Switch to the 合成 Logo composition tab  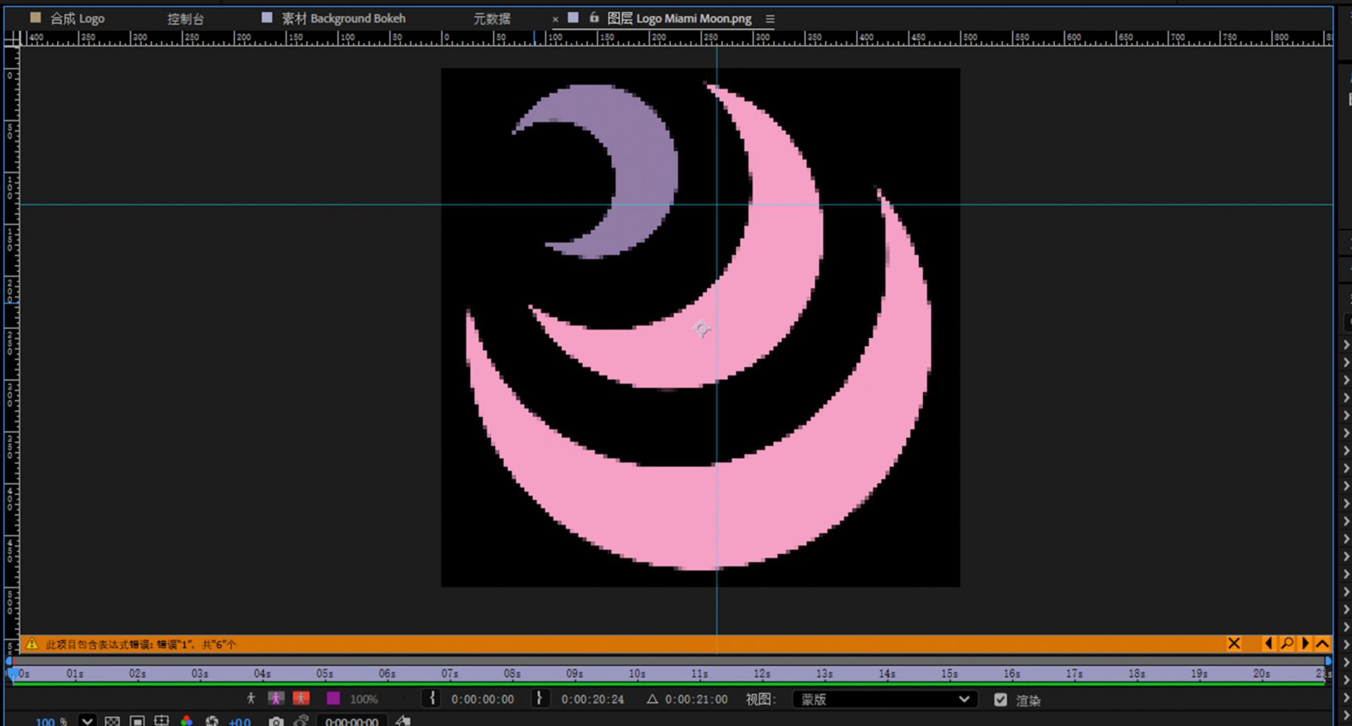77,18
